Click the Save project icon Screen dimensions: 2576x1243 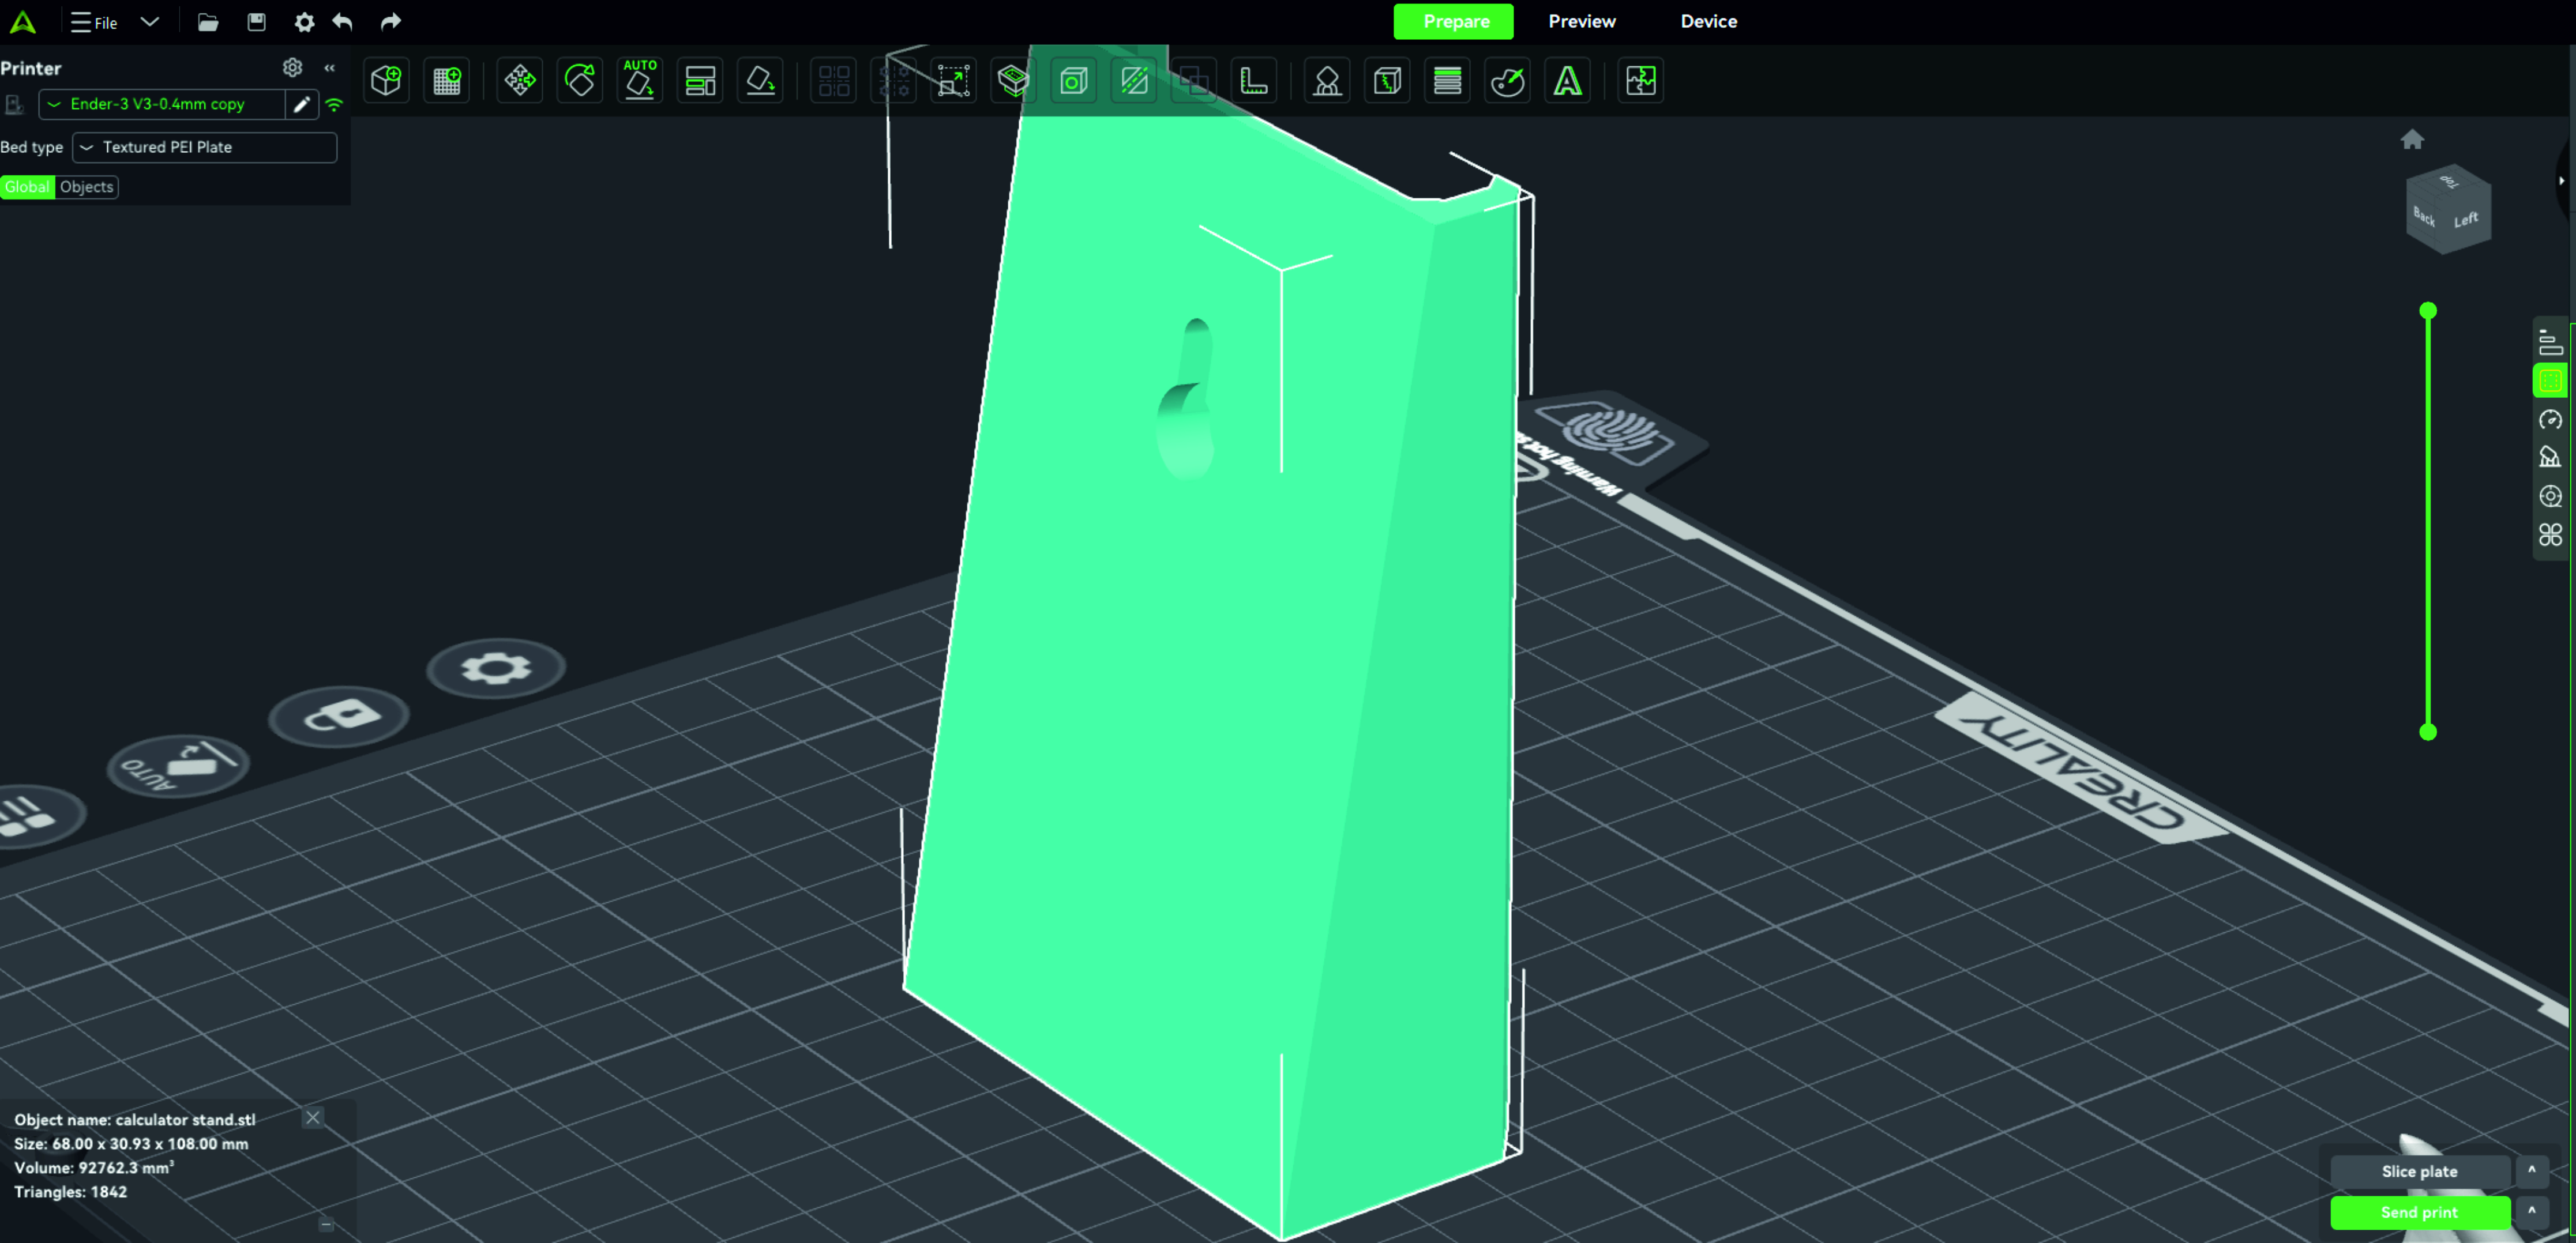[x=256, y=21]
